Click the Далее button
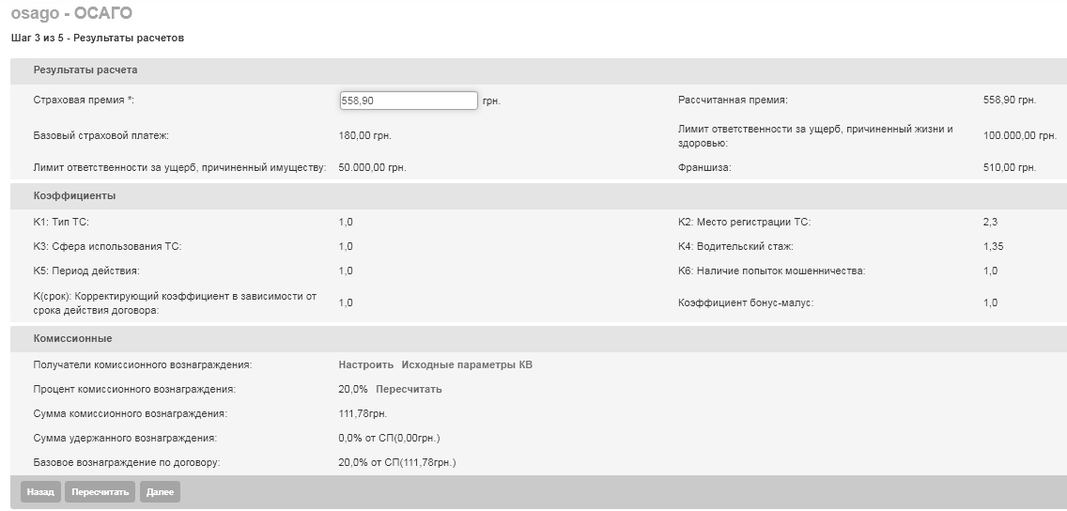Viewport: 1067px width, 511px height. click(160, 492)
